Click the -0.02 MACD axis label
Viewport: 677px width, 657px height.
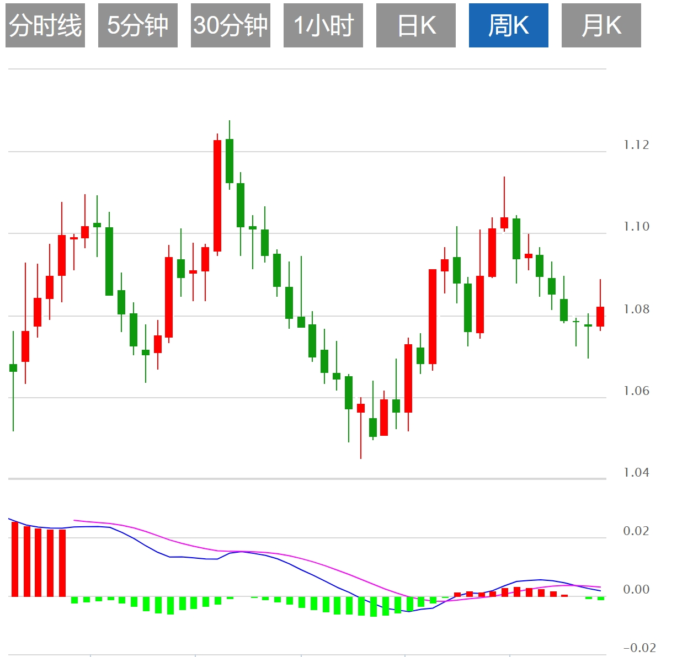(x=639, y=648)
